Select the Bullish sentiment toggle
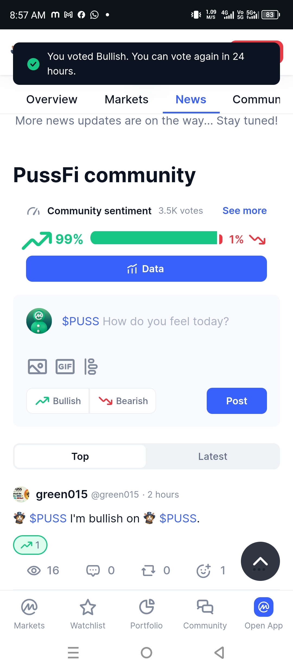The image size is (293, 669). [x=58, y=401]
